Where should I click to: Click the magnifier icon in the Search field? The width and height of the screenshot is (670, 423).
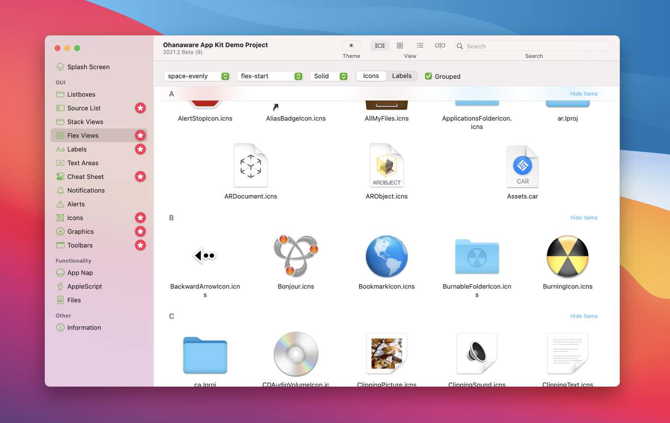[460, 46]
